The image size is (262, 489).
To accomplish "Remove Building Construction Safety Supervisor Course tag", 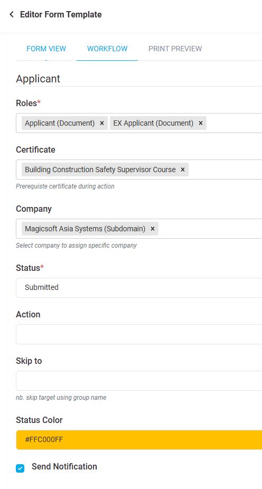I will click(183, 170).
